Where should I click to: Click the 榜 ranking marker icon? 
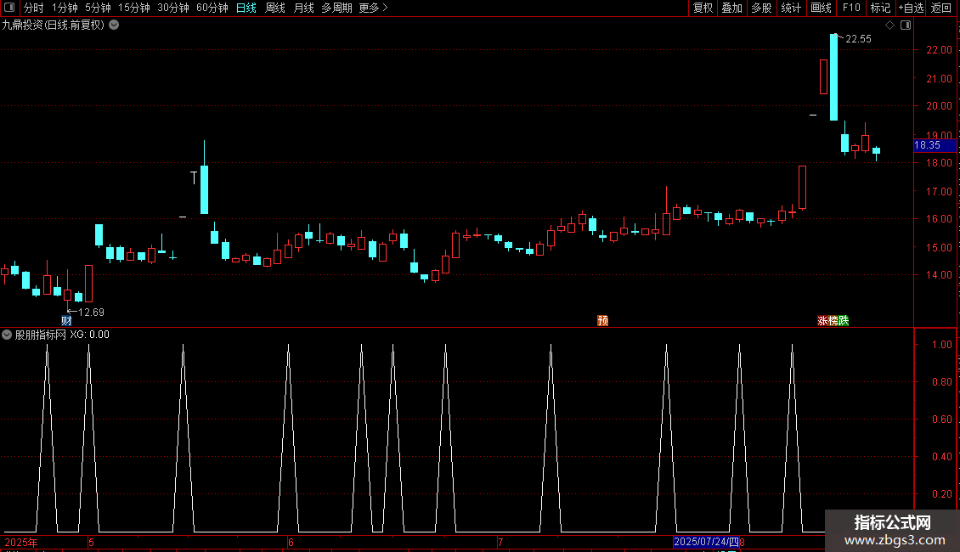point(833,321)
